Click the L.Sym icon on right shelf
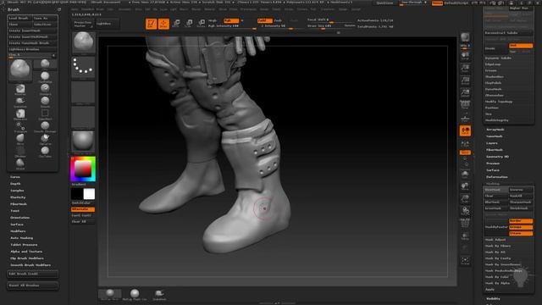Viewport: 542px width, 305px height. pyautogui.click(x=465, y=144)
